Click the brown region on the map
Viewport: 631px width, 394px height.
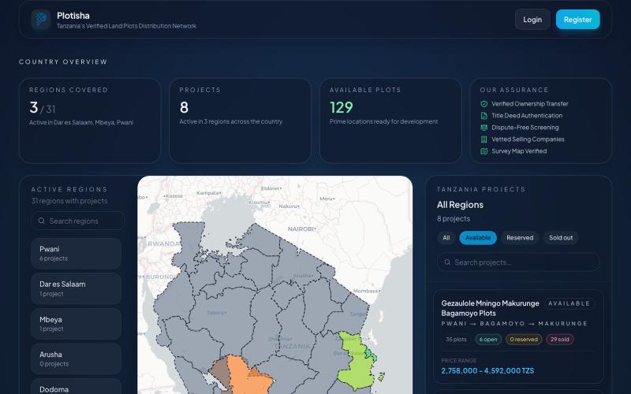coord(221,373)
